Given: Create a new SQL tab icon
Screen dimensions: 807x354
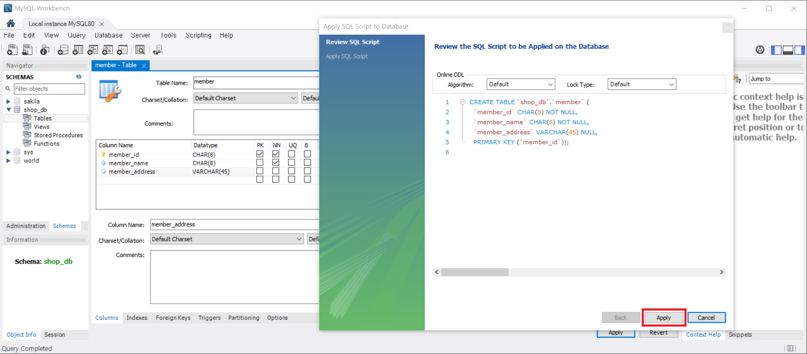Looking at the screenshot, I should [12, 50].
